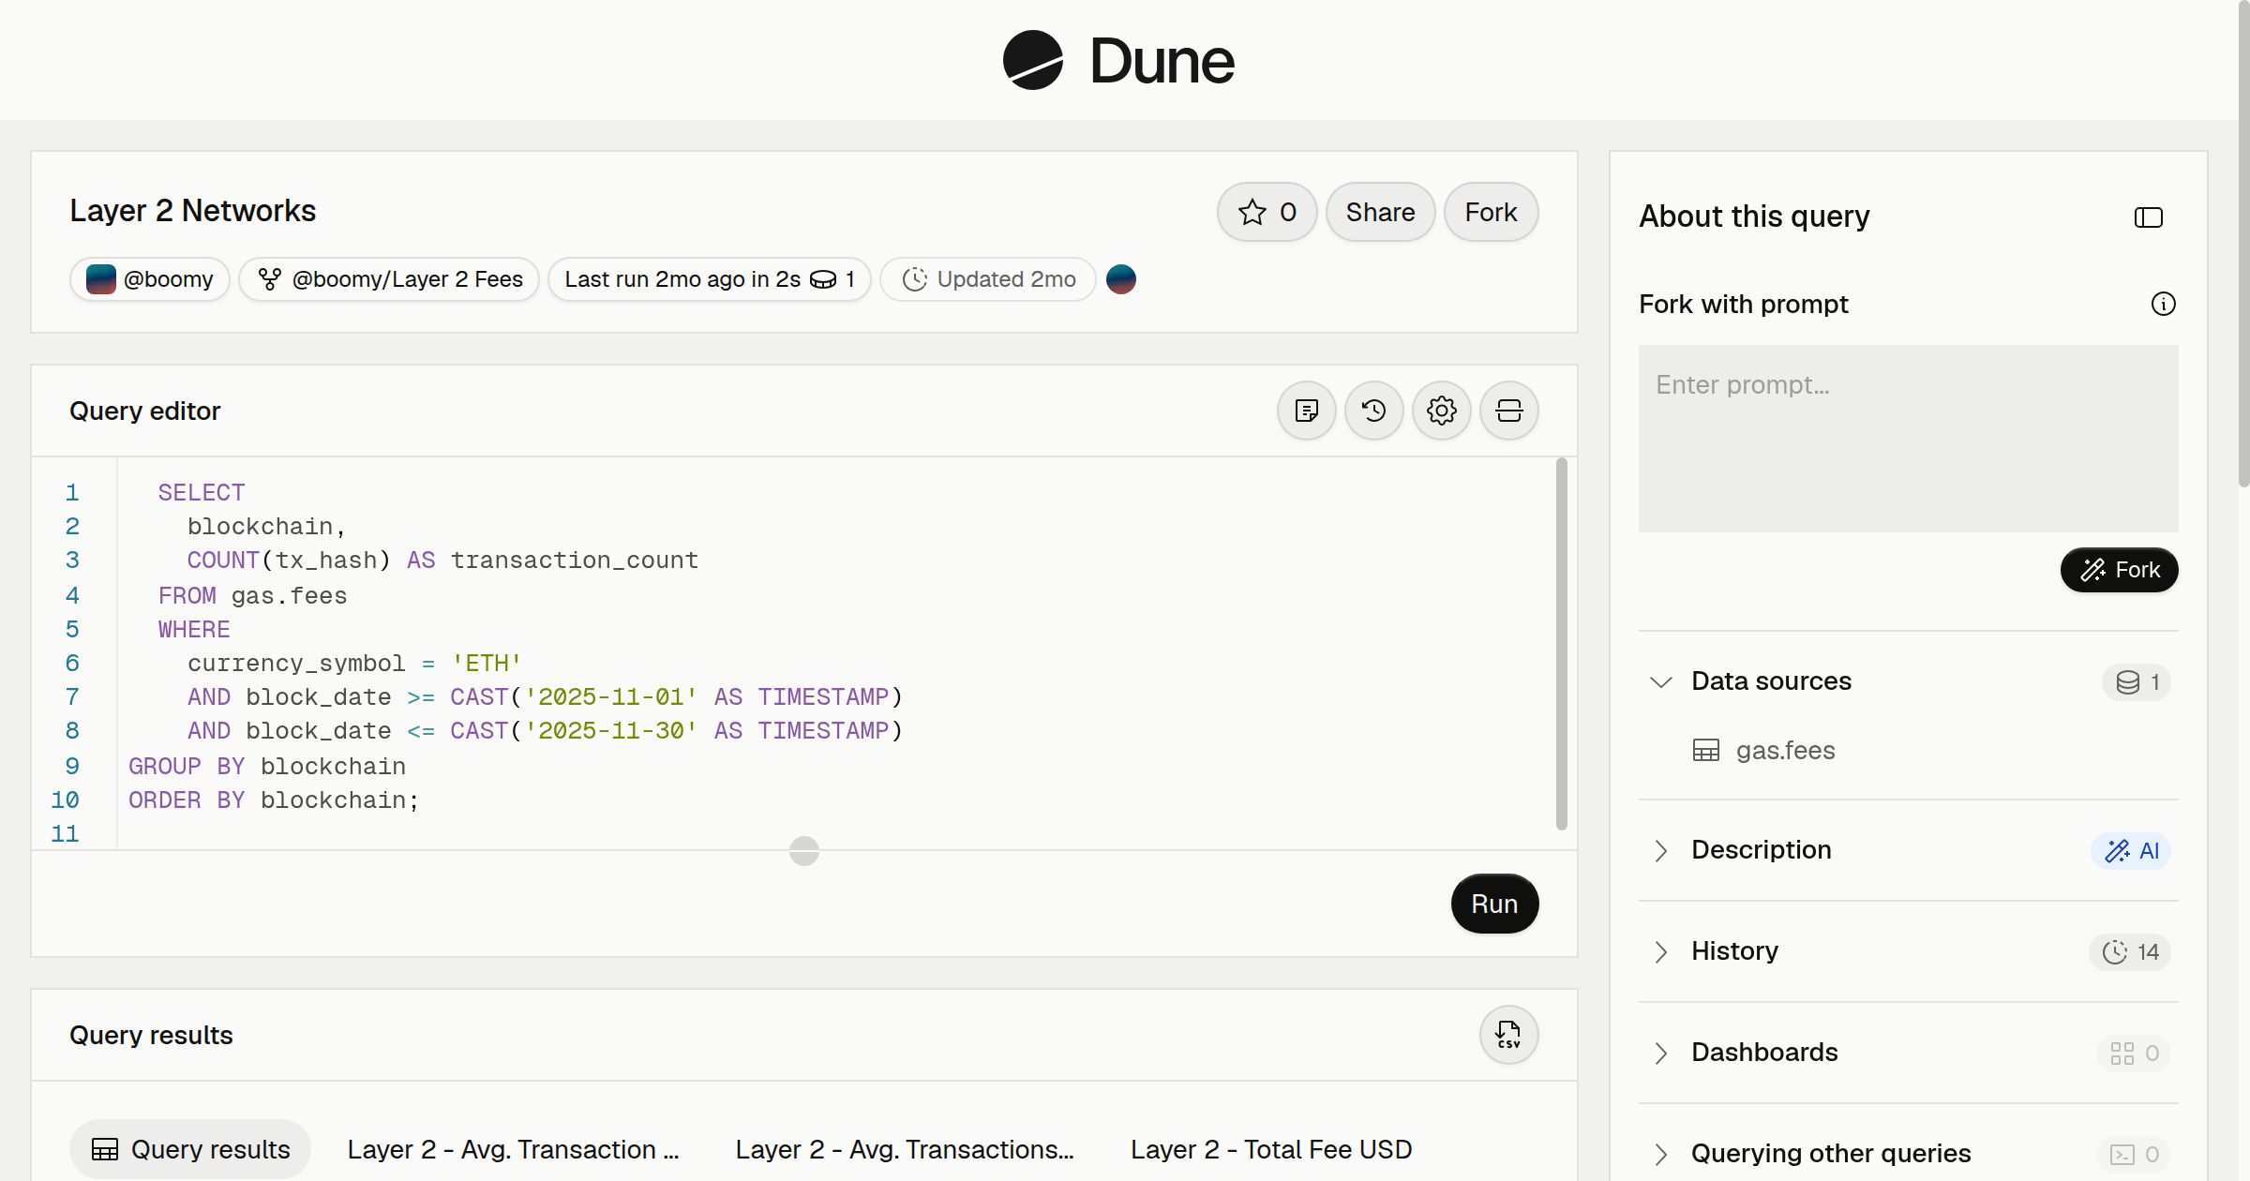Click GROUP BY blockchain line
Viewport: 2250px width, 1181px height.
267,767
